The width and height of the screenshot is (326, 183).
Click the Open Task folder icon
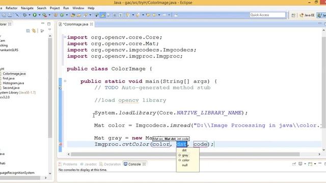pos(79,15)
